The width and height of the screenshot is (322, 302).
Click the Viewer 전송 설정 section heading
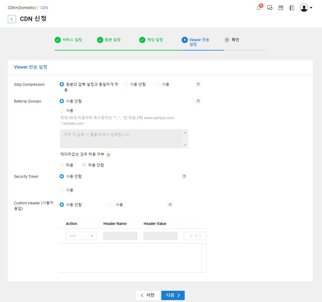click(31, 67)
